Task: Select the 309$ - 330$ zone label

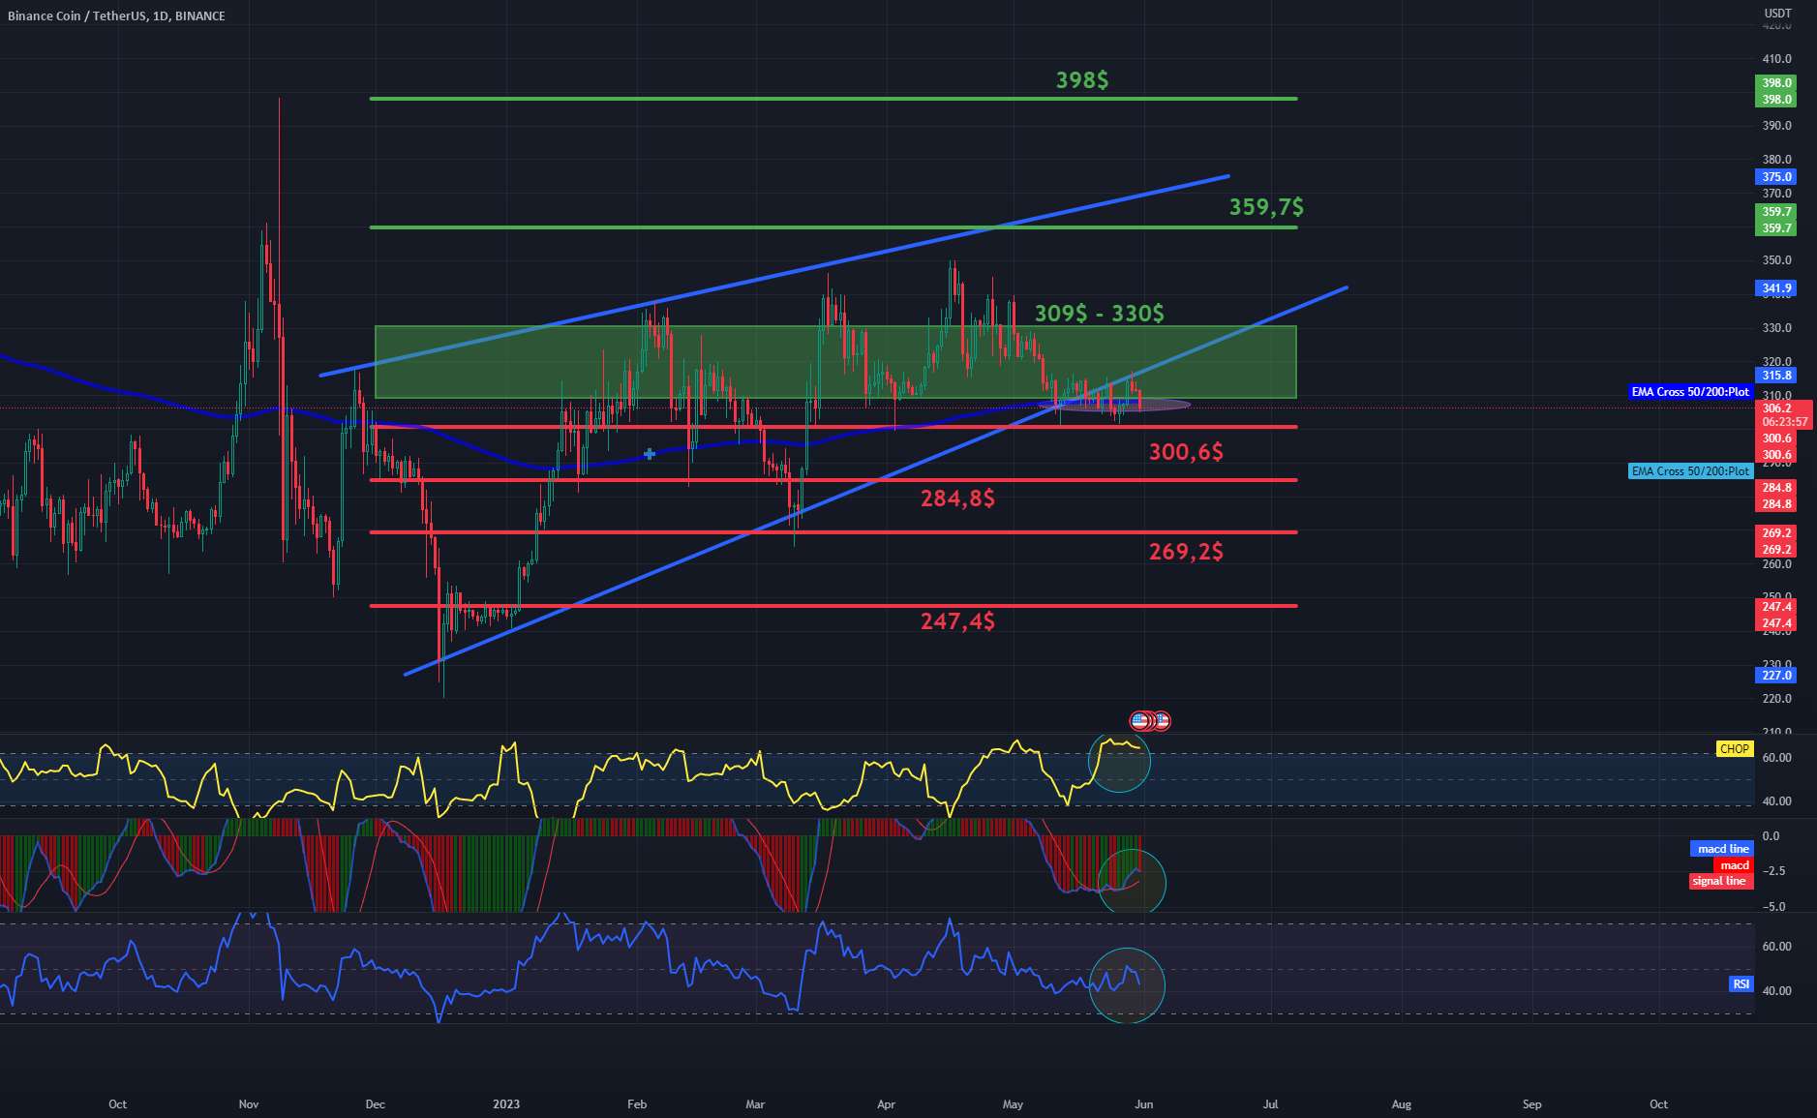Action: 1100,313
